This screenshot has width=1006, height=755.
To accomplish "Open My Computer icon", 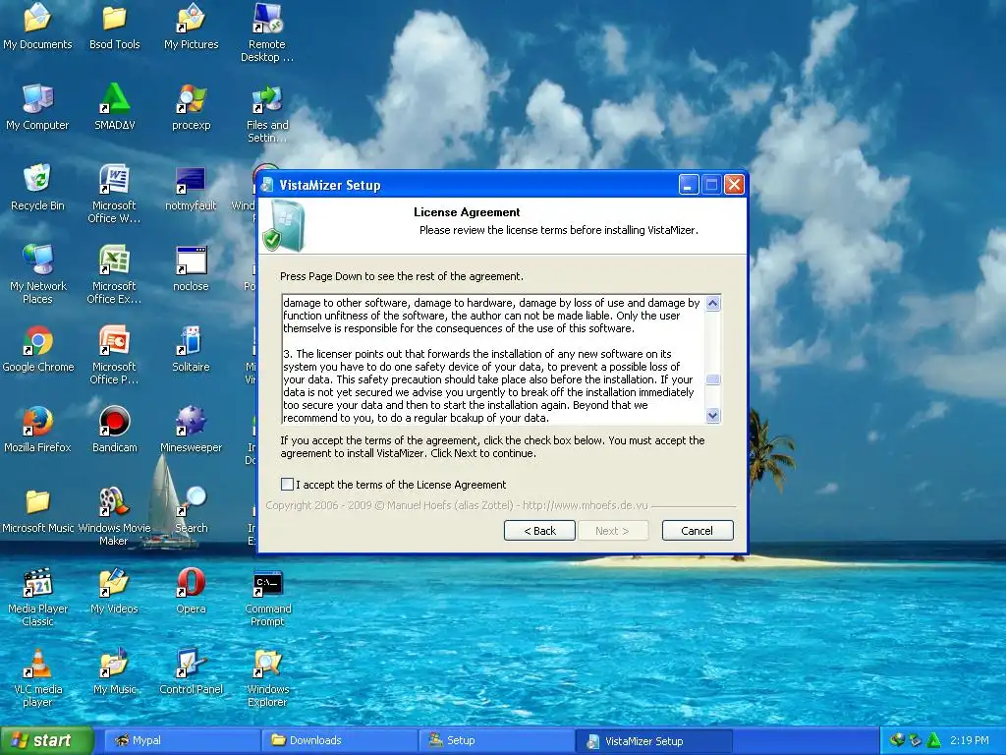I will (37, 108).
